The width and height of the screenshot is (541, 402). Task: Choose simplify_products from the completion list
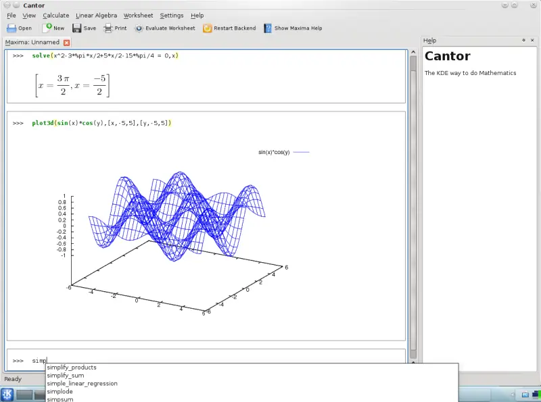[x=72, y=368]
